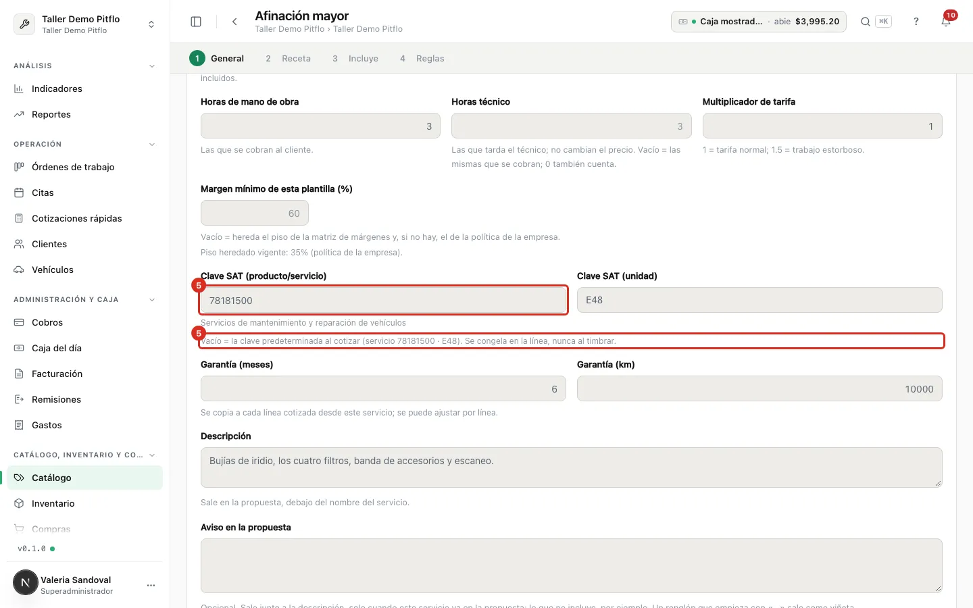Click the Descripción text area
Screen dimensions: 973x608
click(572, 467)
